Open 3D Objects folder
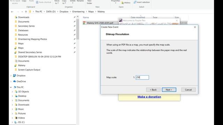Viewport: 223px width, 125px height. [23, 92]
